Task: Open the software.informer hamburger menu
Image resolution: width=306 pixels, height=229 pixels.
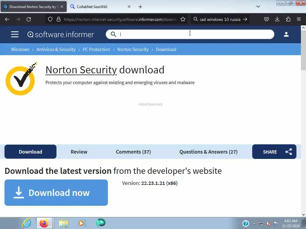Action: (x=15, y=34)
